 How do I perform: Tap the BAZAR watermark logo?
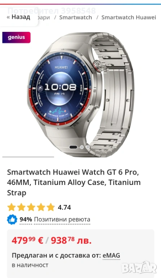(139, 267)
